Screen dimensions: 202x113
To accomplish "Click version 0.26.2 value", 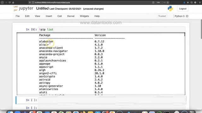I will [99, 70].
